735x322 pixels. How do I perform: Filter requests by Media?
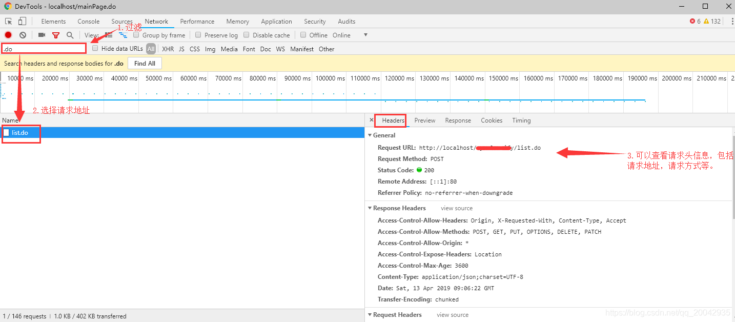click(229, 49)
